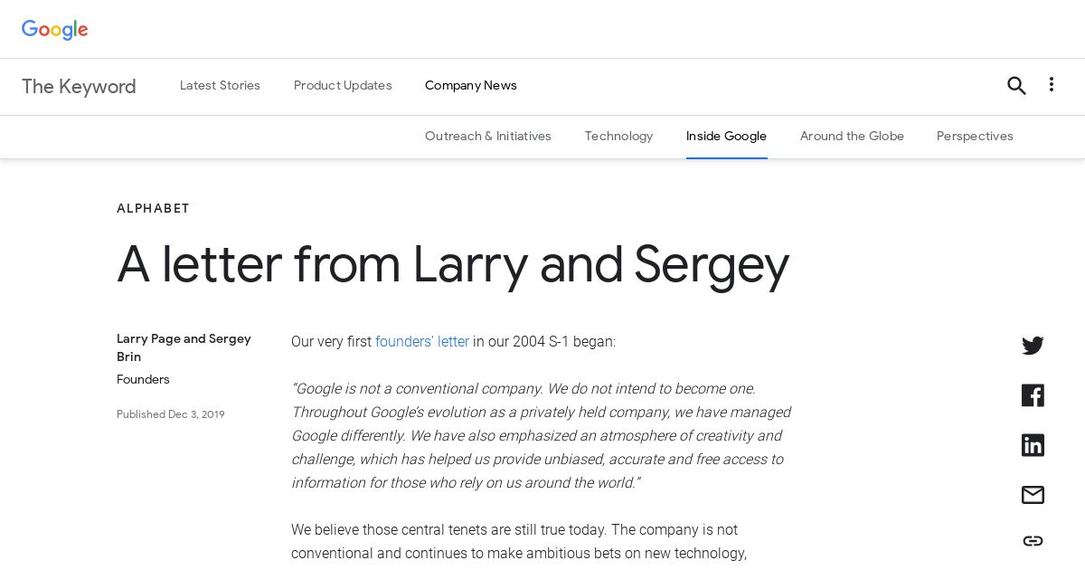Select the Inside Google tab
Viewport: 1085px width, 570px height.
point(726,137)
